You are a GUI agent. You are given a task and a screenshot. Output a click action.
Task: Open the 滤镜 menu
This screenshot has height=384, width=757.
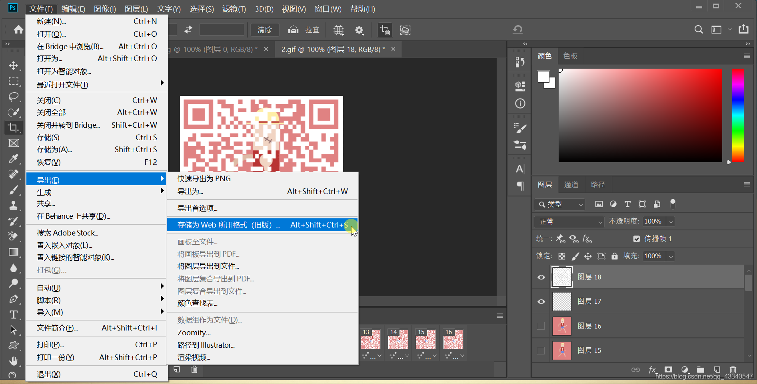pos(234,9)
